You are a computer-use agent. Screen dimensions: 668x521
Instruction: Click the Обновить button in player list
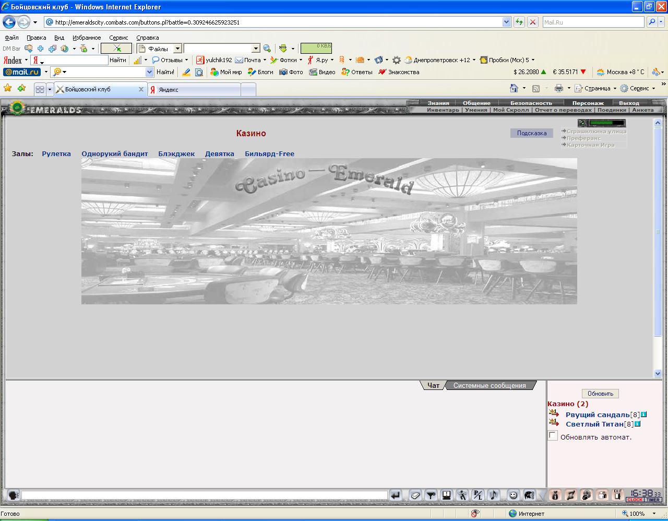pyautogui.click(x=600, y=394)
